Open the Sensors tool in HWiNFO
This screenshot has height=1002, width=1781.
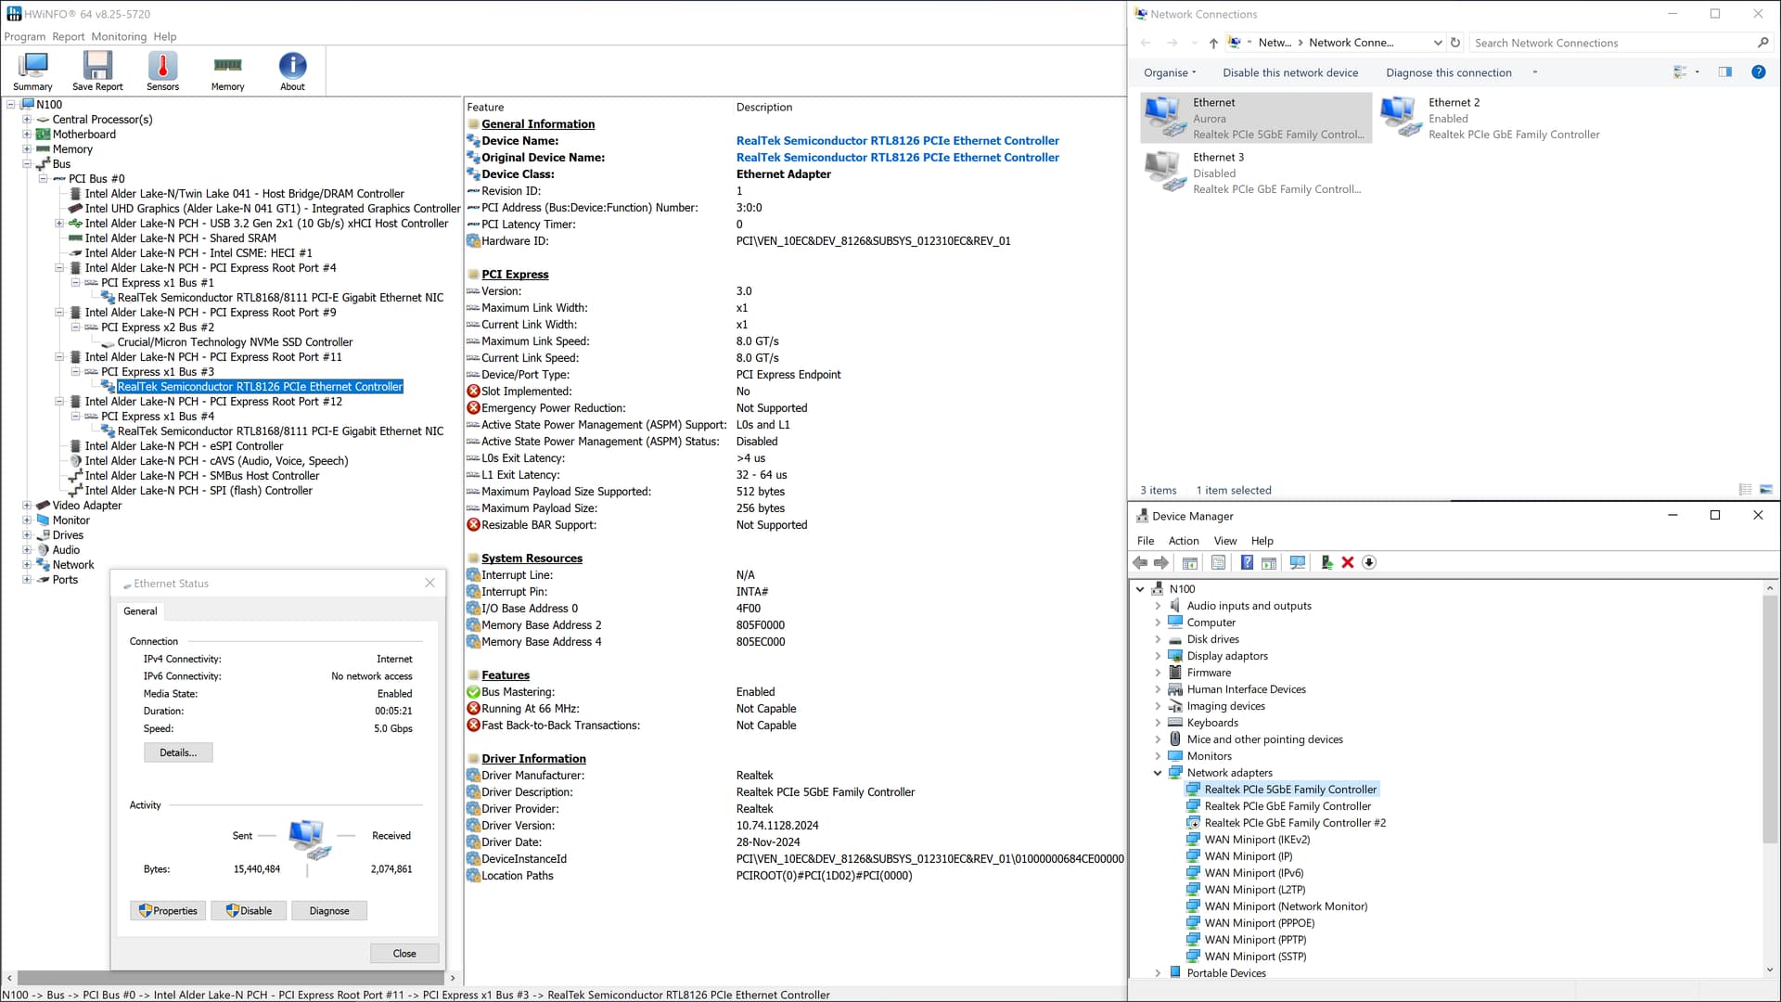click(162, 71)
